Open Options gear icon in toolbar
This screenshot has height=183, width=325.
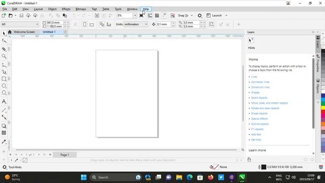(x=200, y=16)
